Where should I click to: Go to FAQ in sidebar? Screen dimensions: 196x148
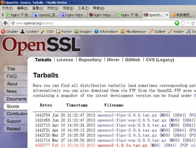click(x=15, y=76)
